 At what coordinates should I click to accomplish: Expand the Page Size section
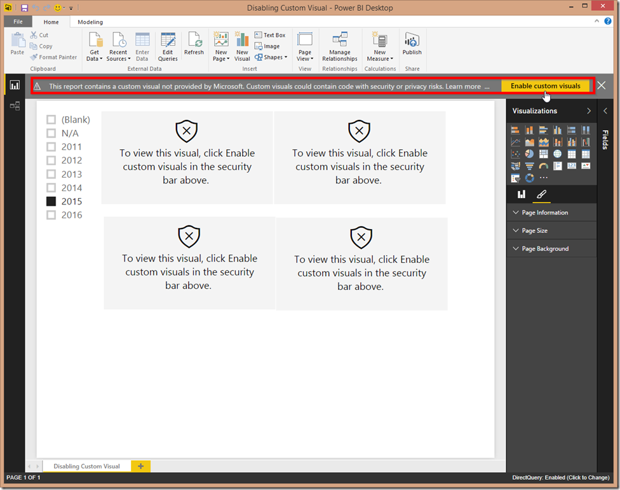click(x=551, y=230)
